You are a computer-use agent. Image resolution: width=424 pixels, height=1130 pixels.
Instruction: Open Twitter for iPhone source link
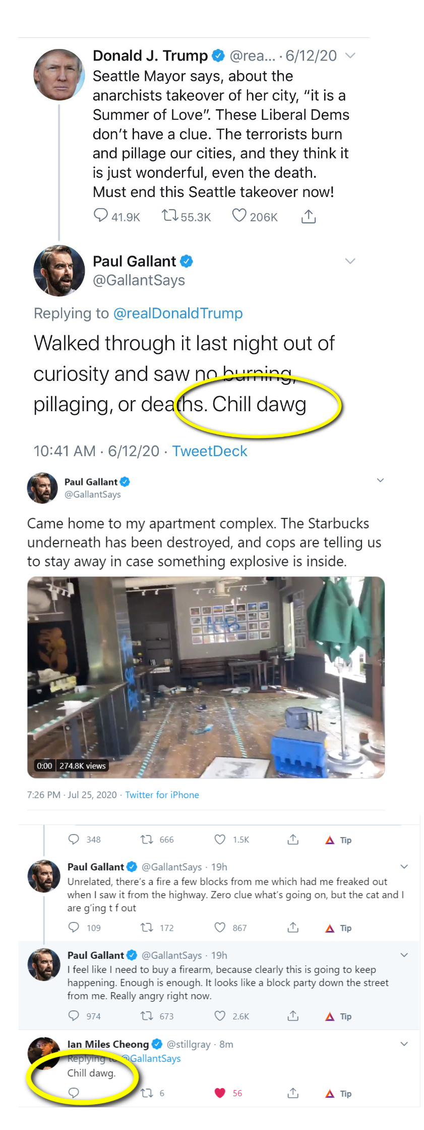[x=162, y=795]
